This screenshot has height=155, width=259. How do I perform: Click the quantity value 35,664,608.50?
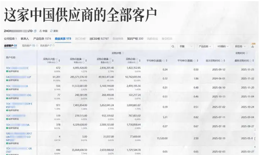coord(79,150)
